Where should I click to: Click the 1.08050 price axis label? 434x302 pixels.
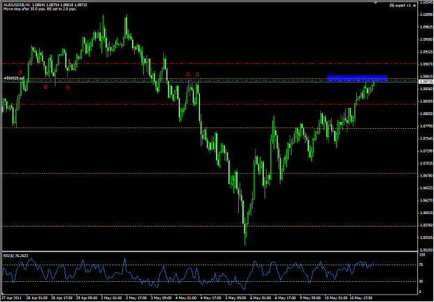click(426, 114)
